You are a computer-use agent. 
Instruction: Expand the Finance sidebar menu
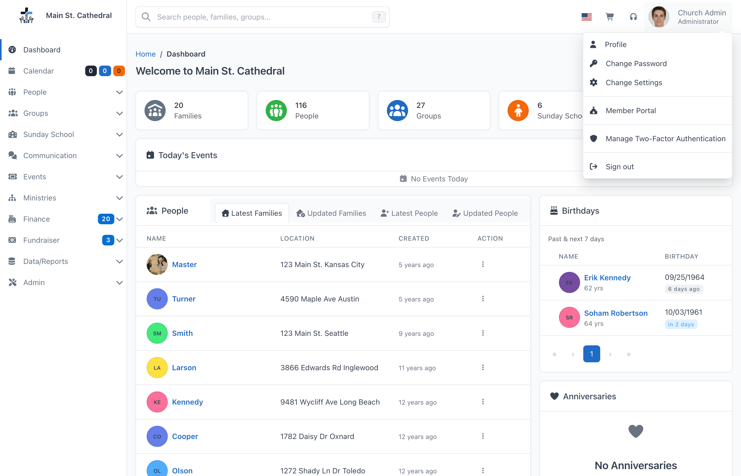click(63, 219)
